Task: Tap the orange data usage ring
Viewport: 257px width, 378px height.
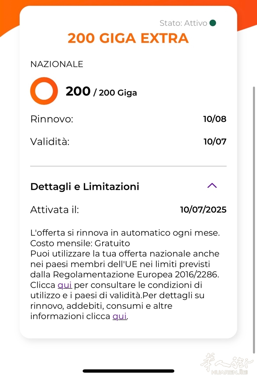Action: pos(44,91)
